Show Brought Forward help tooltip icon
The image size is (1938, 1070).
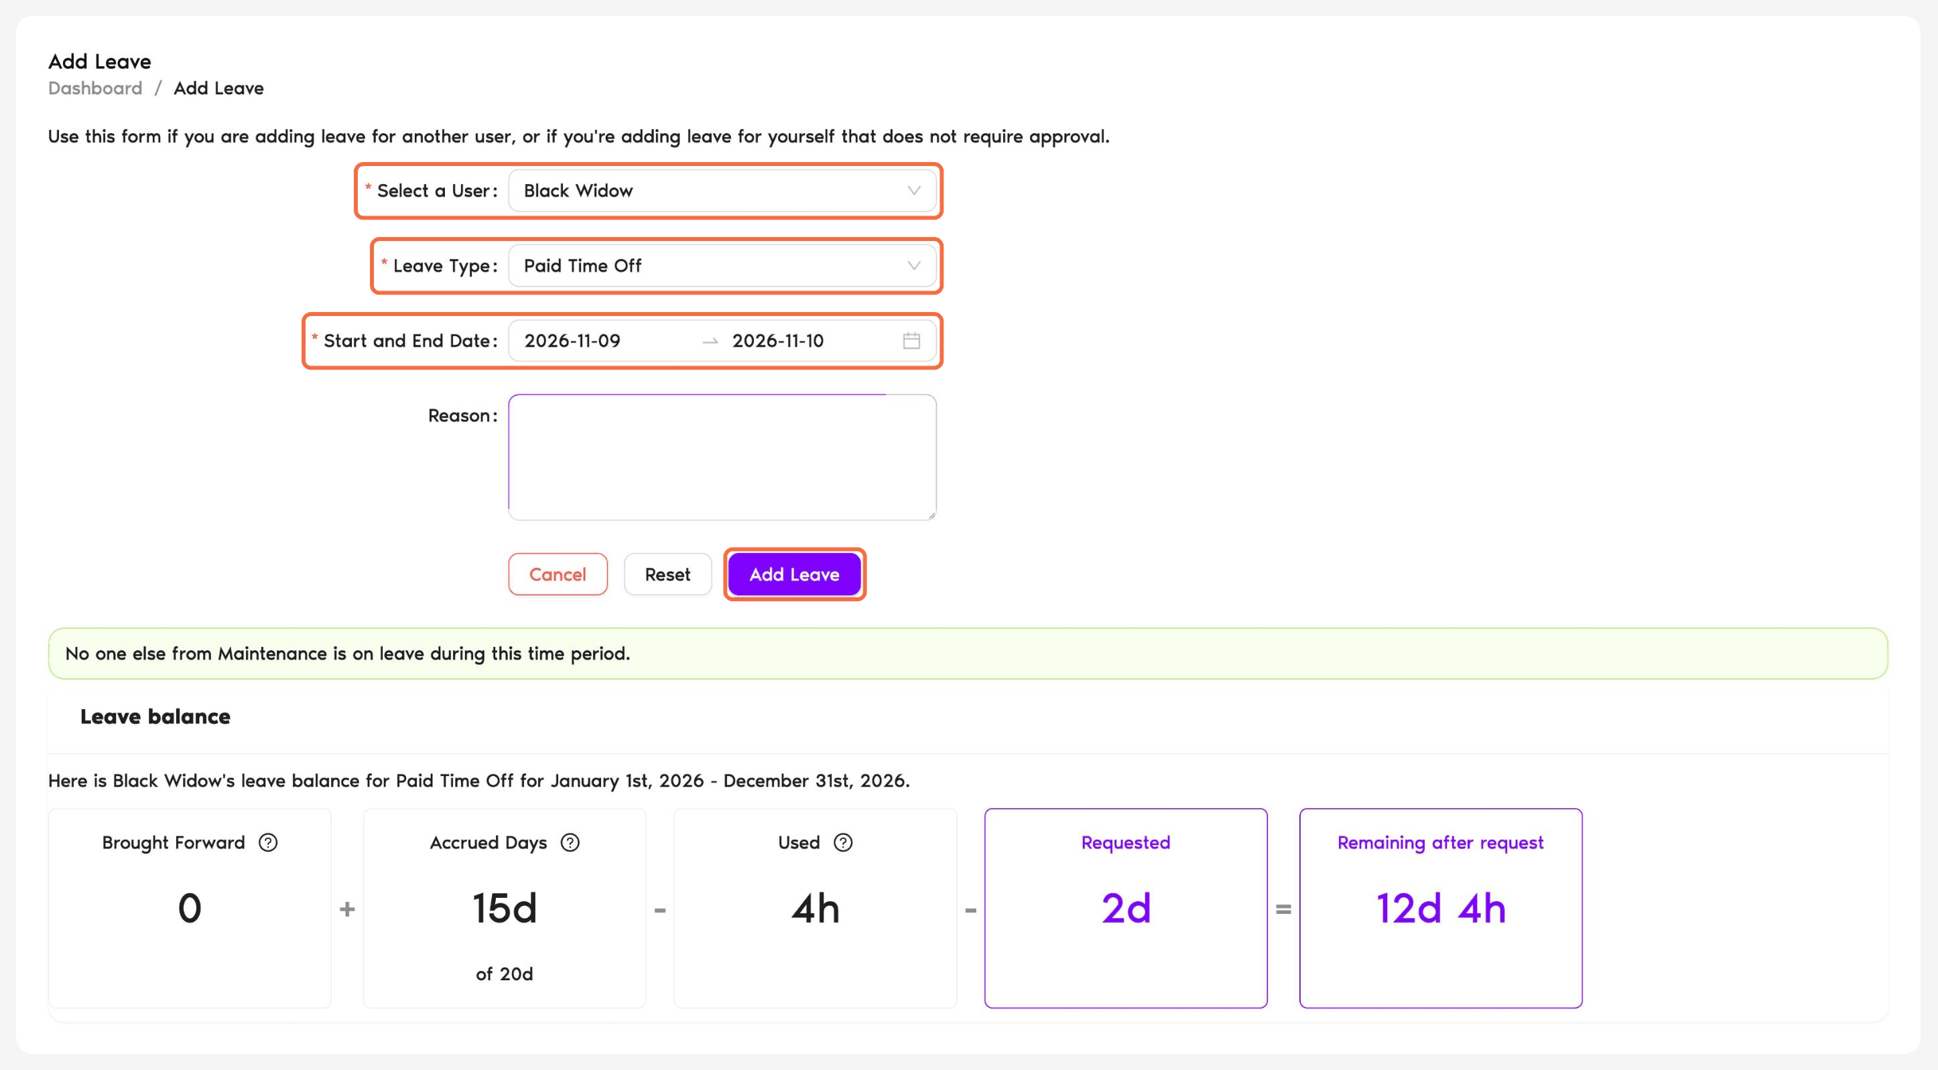[268, 843]
